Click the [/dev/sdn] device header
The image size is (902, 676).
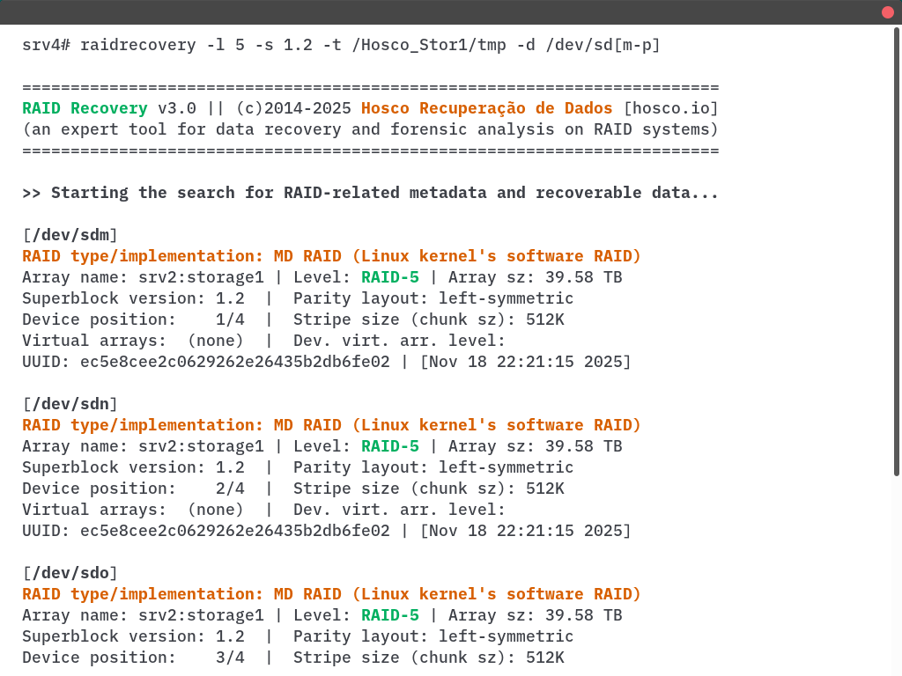70,404
